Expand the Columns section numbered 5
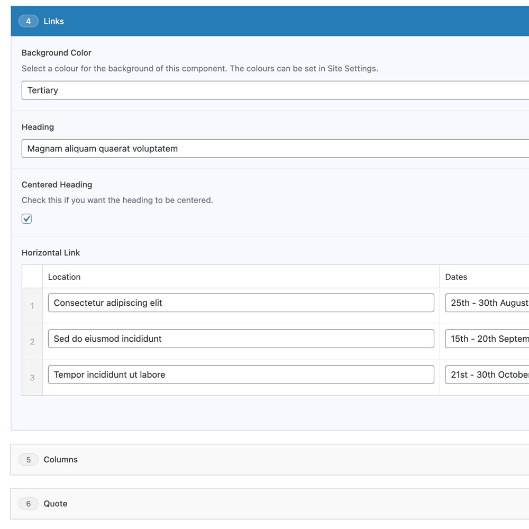 coord(60,460)
